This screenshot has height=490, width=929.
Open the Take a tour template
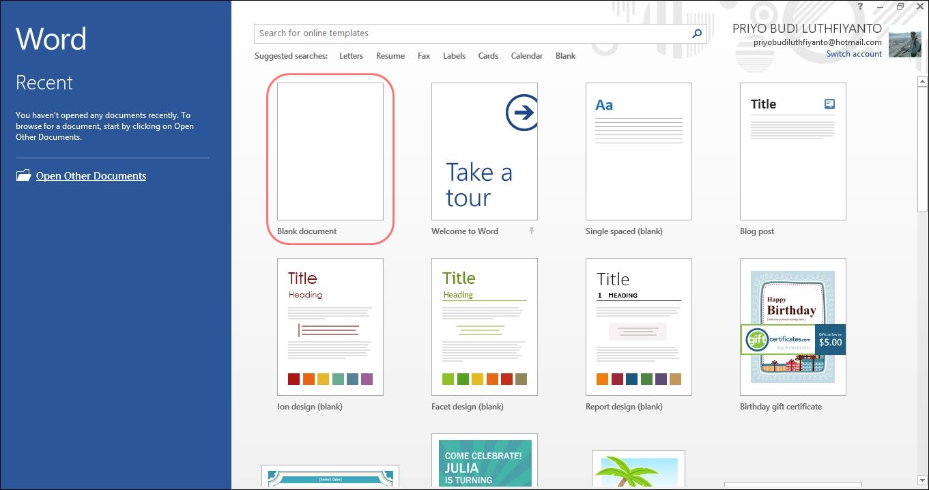[485, 152]
